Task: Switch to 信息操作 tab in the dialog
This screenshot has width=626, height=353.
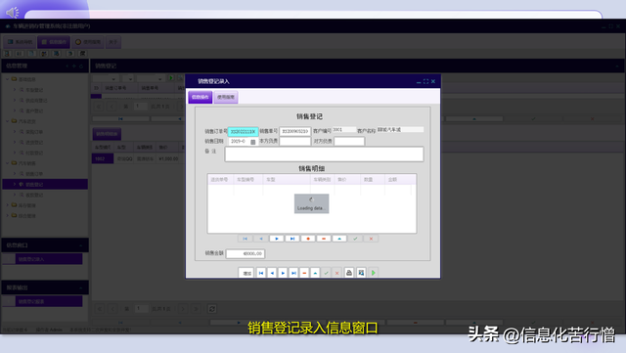Action: (201, 97)
